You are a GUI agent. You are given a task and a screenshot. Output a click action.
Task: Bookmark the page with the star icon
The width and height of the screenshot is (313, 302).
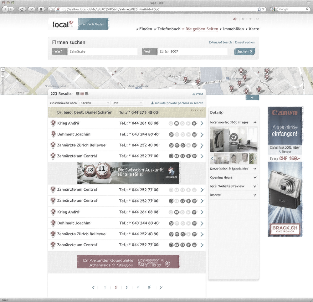[x=259, y=9]
